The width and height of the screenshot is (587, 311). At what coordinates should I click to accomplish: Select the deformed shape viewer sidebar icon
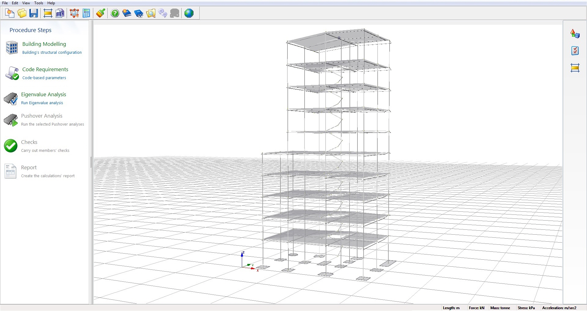575,34
